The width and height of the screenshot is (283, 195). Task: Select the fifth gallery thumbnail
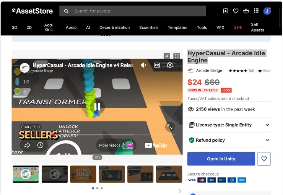[x=140, y=174]
